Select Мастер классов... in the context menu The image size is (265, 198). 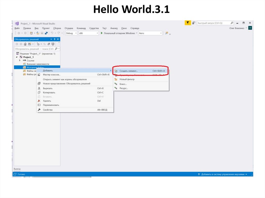click(x=75, y=75)
